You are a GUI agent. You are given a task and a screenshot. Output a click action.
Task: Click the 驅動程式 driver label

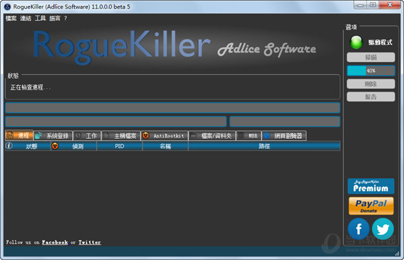coord(380,42)
